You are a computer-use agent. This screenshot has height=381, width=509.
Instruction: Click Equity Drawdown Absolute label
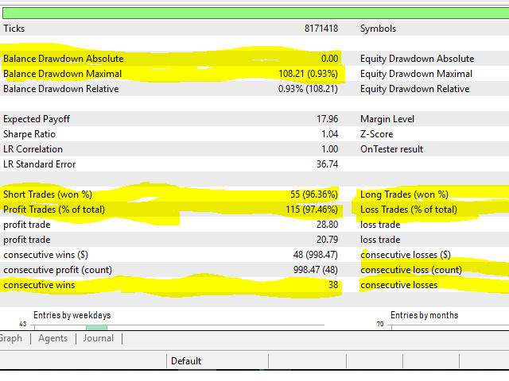(x=417, y=59)
